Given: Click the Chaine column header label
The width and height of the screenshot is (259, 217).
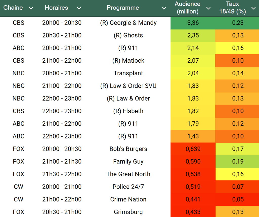Looking at the screenshot, I should pyautogui.click(x=13, y=8).
